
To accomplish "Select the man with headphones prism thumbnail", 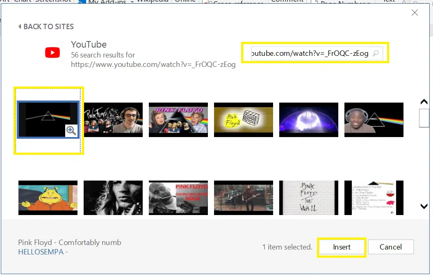I will [x=374, y=120].
